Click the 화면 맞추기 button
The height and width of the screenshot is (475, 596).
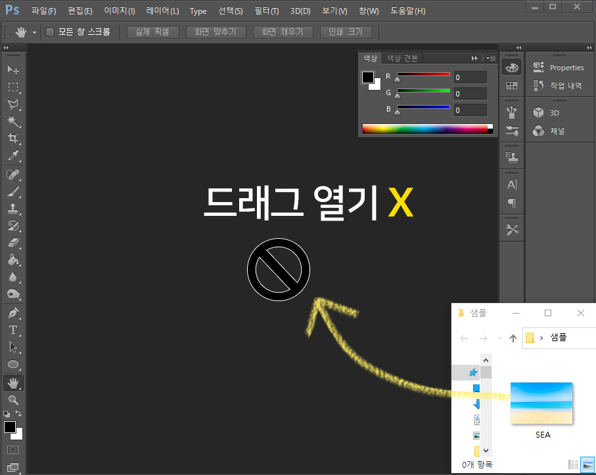tap(216, 32)
